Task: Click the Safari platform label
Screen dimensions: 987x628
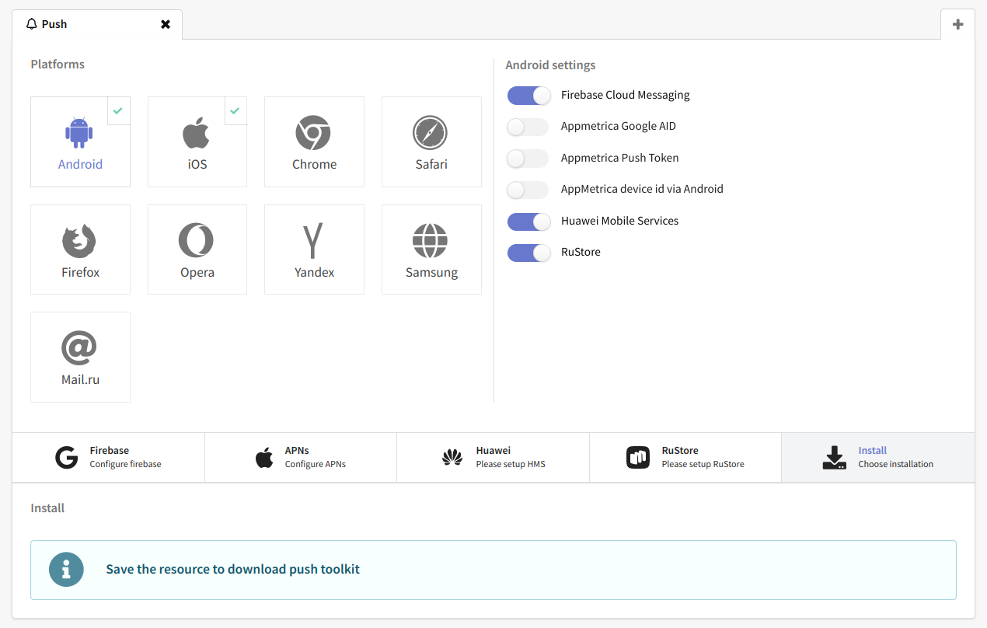Action: coord(431,165)
